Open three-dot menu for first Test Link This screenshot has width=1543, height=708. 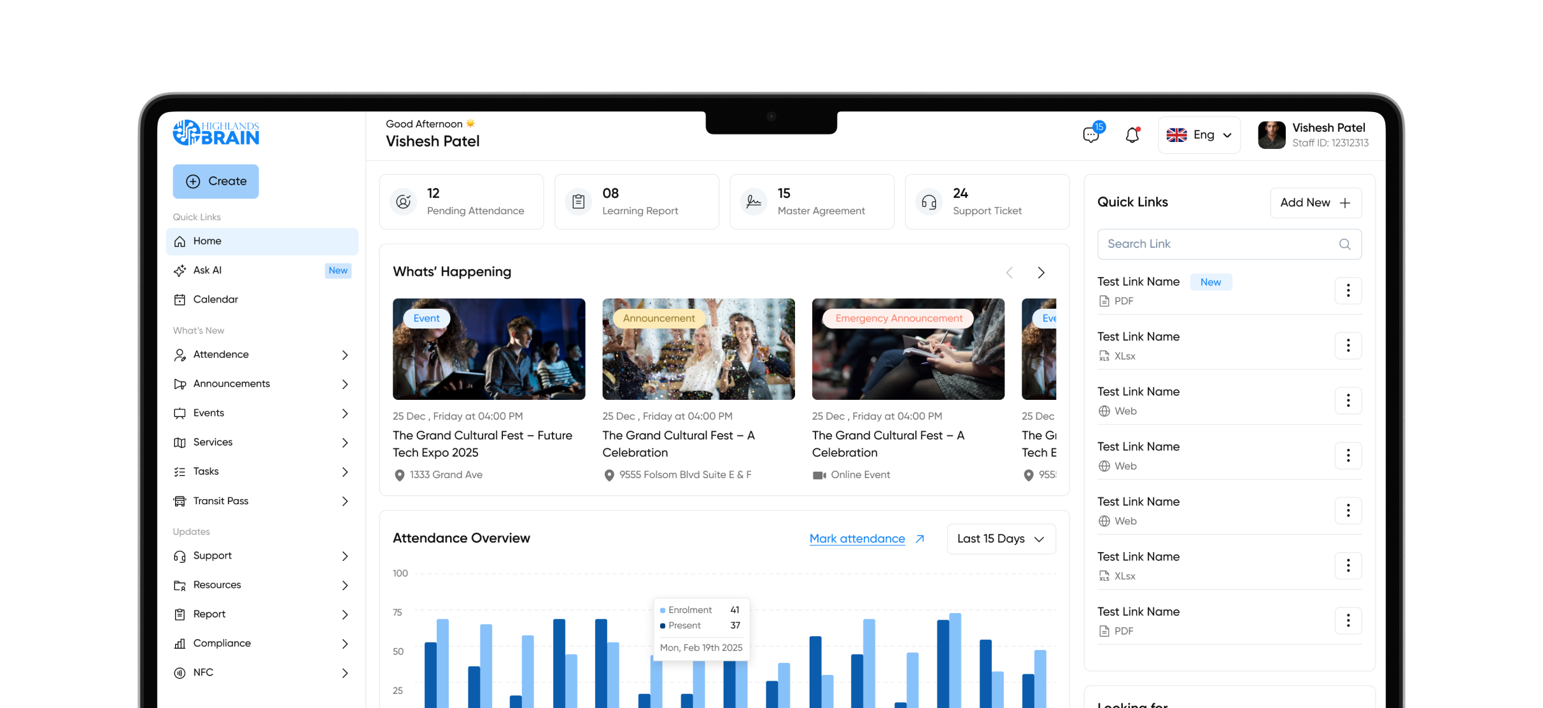click(1348, 290)
